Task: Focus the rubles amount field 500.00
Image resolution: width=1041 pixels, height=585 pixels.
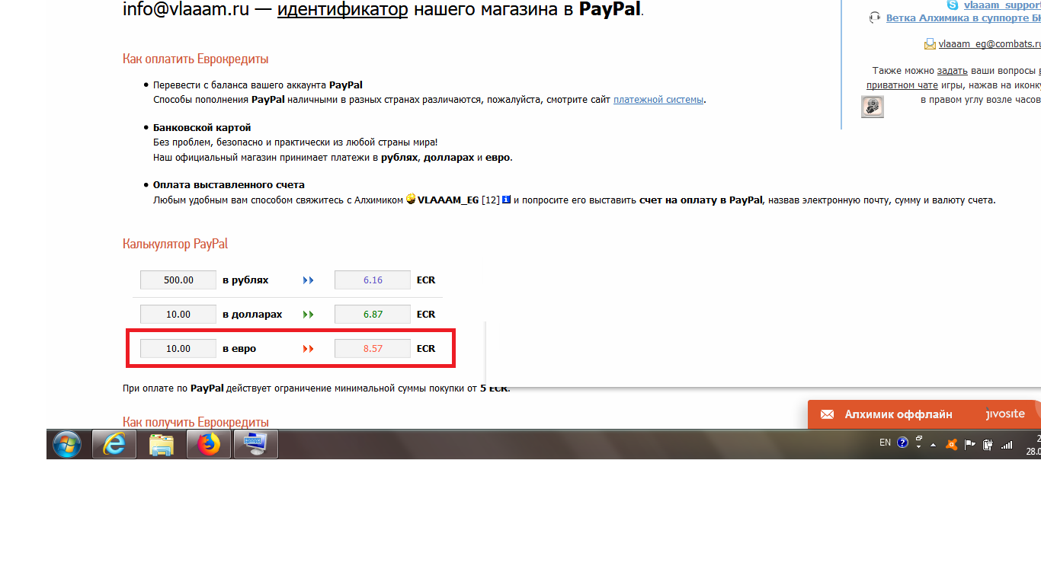Action: (x=178, y=280)
